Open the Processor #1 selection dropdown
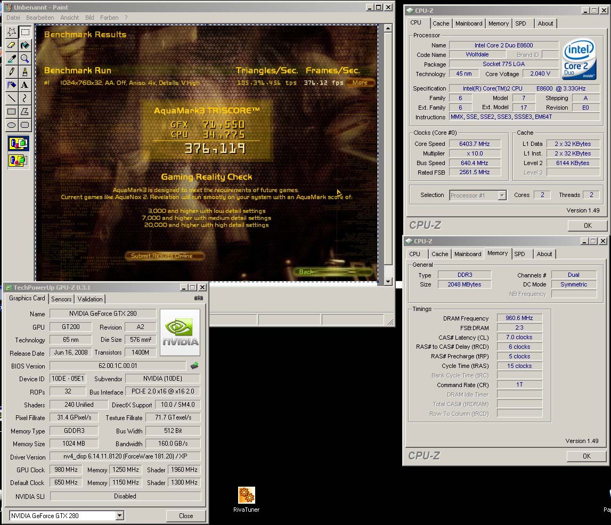 tap(502, 195)
